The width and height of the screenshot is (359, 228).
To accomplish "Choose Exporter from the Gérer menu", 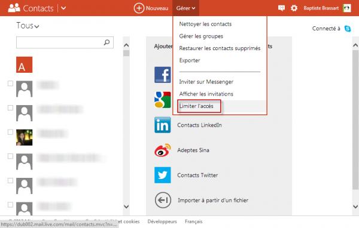I will [x=190, y=60].
